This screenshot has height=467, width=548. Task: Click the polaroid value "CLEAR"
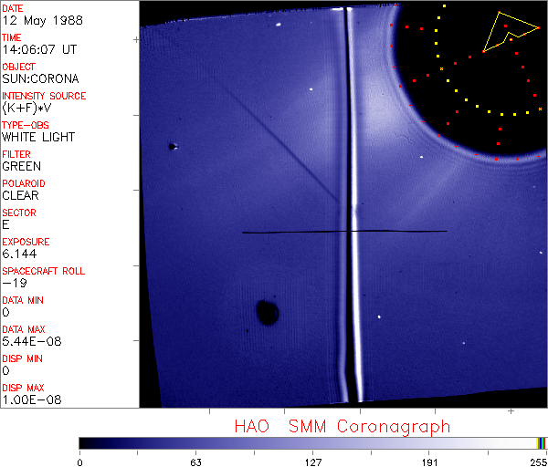(20, 195)
